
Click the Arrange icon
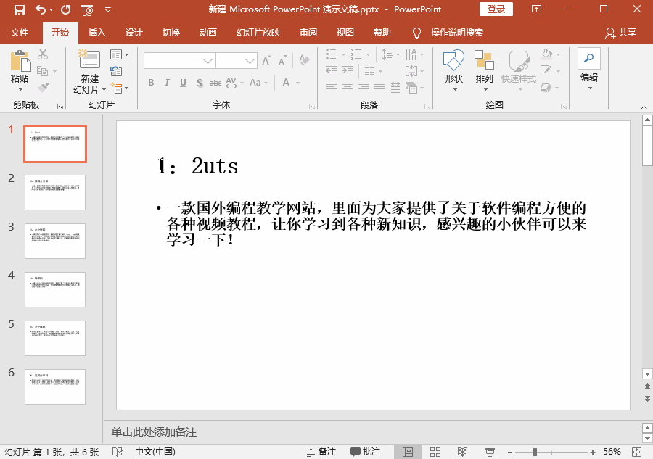click(484, 62)
